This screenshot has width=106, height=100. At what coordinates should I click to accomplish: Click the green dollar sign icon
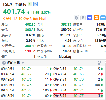coord(30,4)
